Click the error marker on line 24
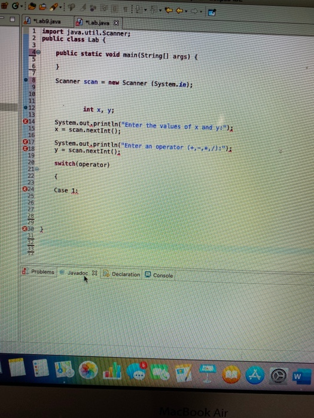The image size is (314, 418). pyautogui.click(x=25, y=189)
